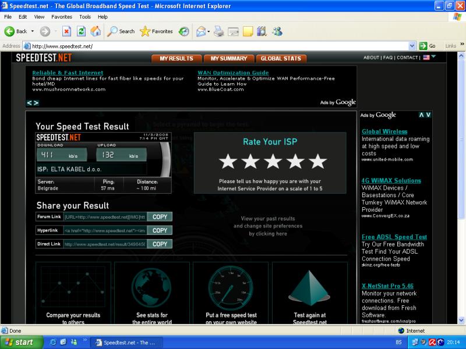Open the ABOUT link

click(x=371, y=58)
